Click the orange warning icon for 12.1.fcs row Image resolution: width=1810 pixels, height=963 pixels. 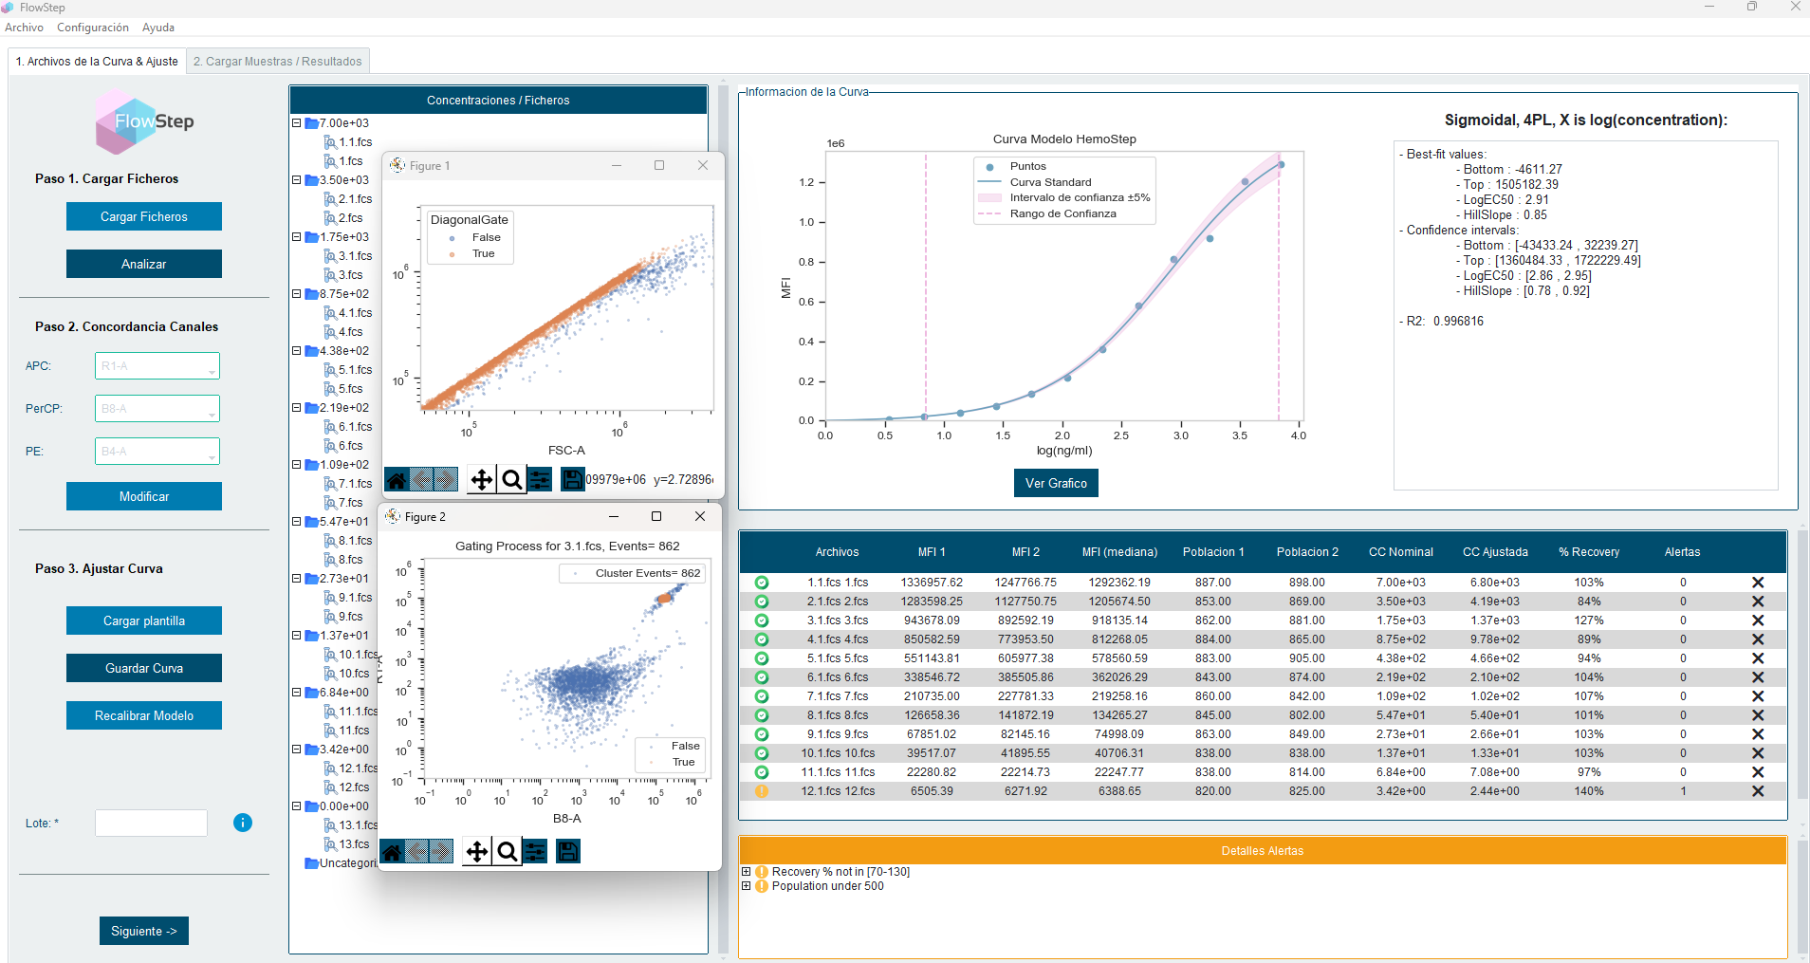tap(761, 791)
